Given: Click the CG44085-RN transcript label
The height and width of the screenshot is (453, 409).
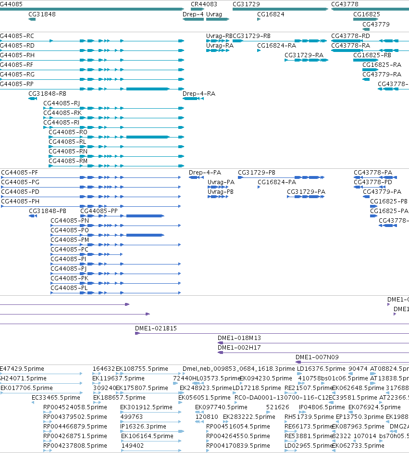Looking at the screenshot, I should [x=68, y=151].
